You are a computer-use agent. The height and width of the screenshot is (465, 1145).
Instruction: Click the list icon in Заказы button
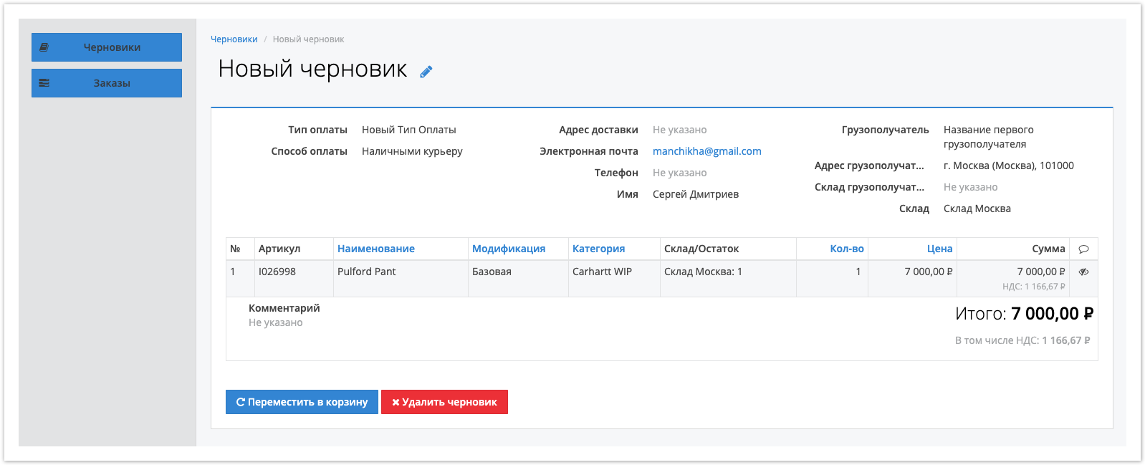coord(44,83)
